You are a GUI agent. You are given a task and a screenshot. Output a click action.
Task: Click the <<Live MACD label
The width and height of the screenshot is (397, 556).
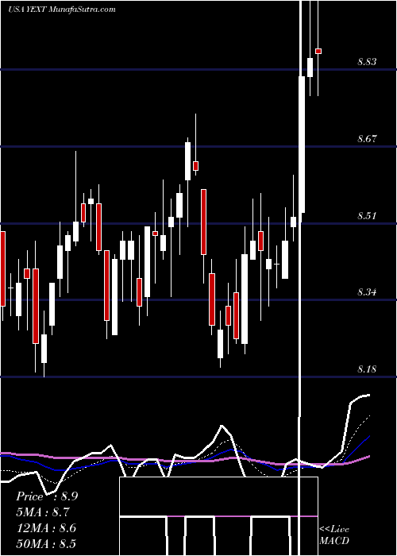[334, 535]
